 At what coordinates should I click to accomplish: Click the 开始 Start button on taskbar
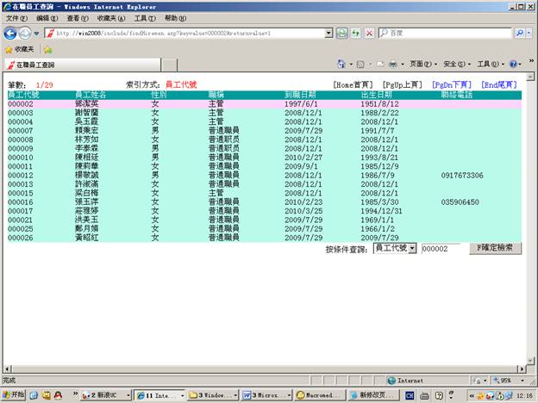15,394
